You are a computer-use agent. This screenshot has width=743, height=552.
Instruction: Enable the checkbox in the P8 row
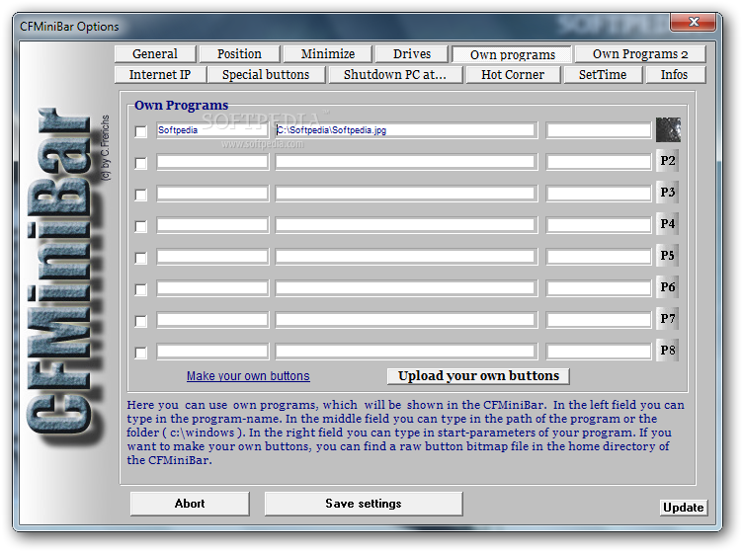pyautogui.click(x=140, y=353)
